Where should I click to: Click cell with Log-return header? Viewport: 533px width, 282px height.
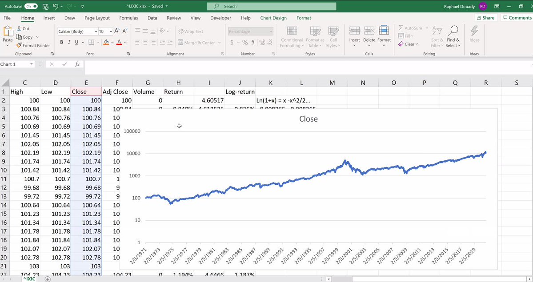coord(240,92)
